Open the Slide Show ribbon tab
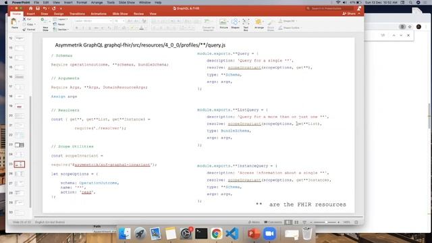 tap(120, 13)
